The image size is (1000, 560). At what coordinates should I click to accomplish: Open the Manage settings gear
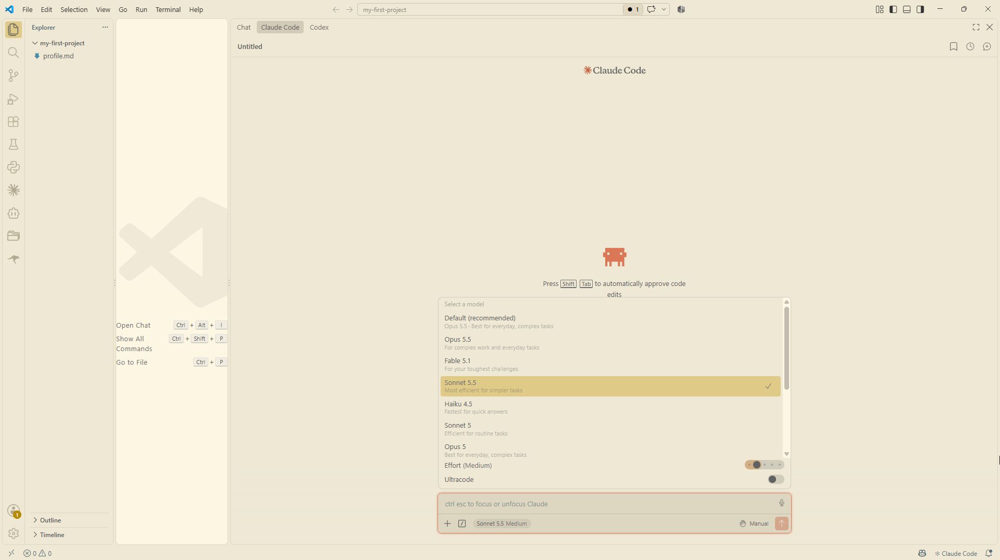pos(14,533)
